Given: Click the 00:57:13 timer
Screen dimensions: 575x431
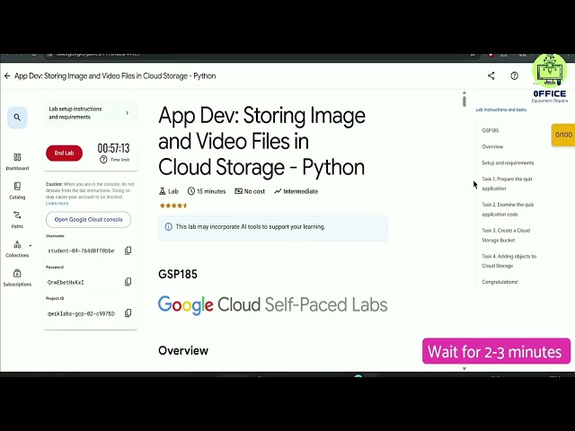Looking at the screenshot, I should (114, 148).
